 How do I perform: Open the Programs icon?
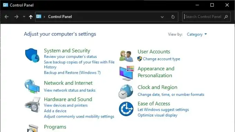coord(33,128)
